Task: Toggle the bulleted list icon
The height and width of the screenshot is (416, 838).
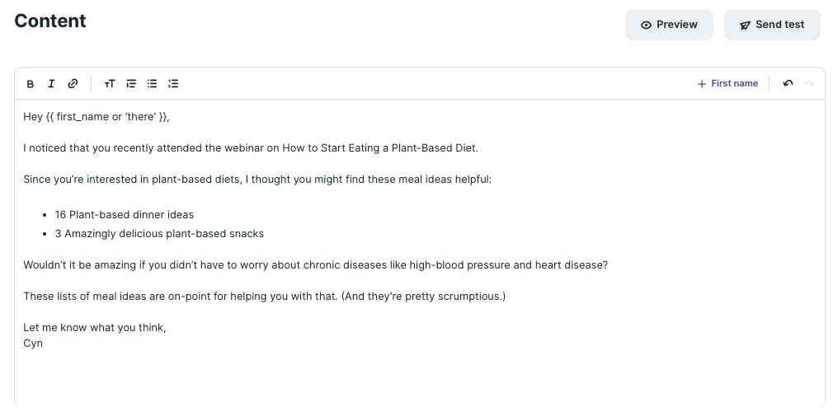Action: click(153, 84)
